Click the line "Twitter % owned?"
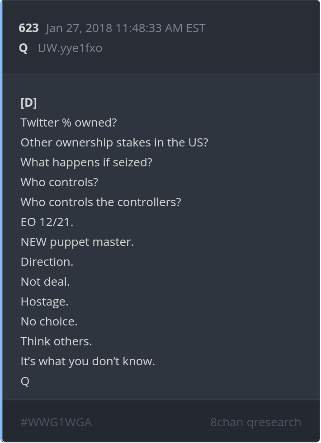 tap(69, 123)
